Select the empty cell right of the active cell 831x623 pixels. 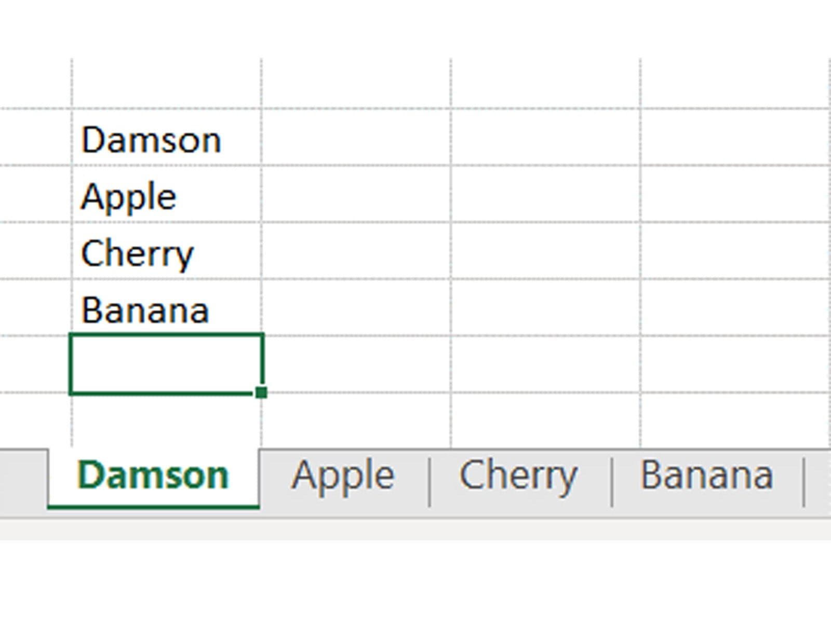356,364
